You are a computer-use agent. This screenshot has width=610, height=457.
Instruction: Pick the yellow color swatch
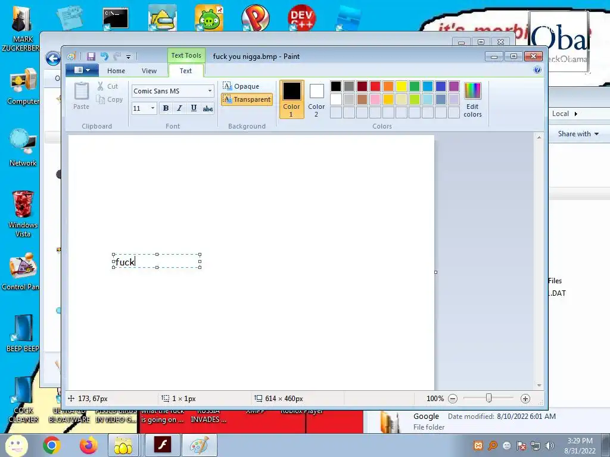pos(401,86)
